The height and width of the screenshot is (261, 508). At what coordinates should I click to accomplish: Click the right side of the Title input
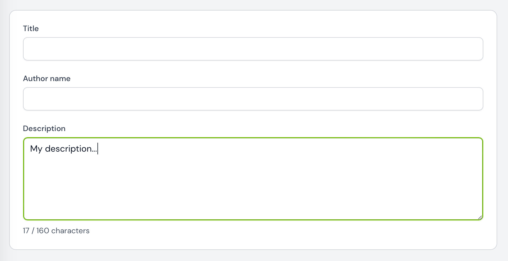pyautogui.click(x=458, y=49)
